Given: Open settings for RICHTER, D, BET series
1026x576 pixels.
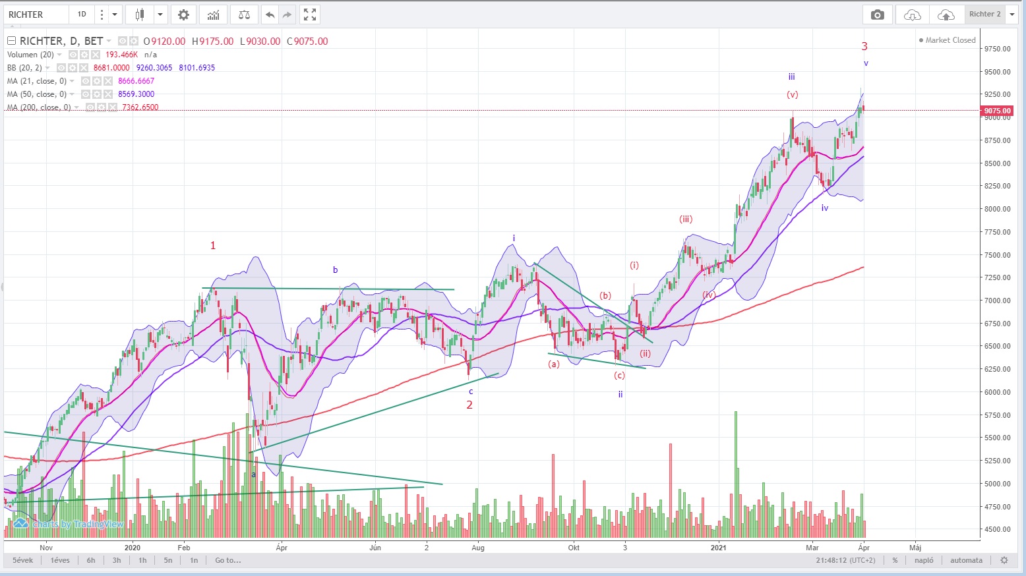Looking at the screenshot, I should pos(133,41).
